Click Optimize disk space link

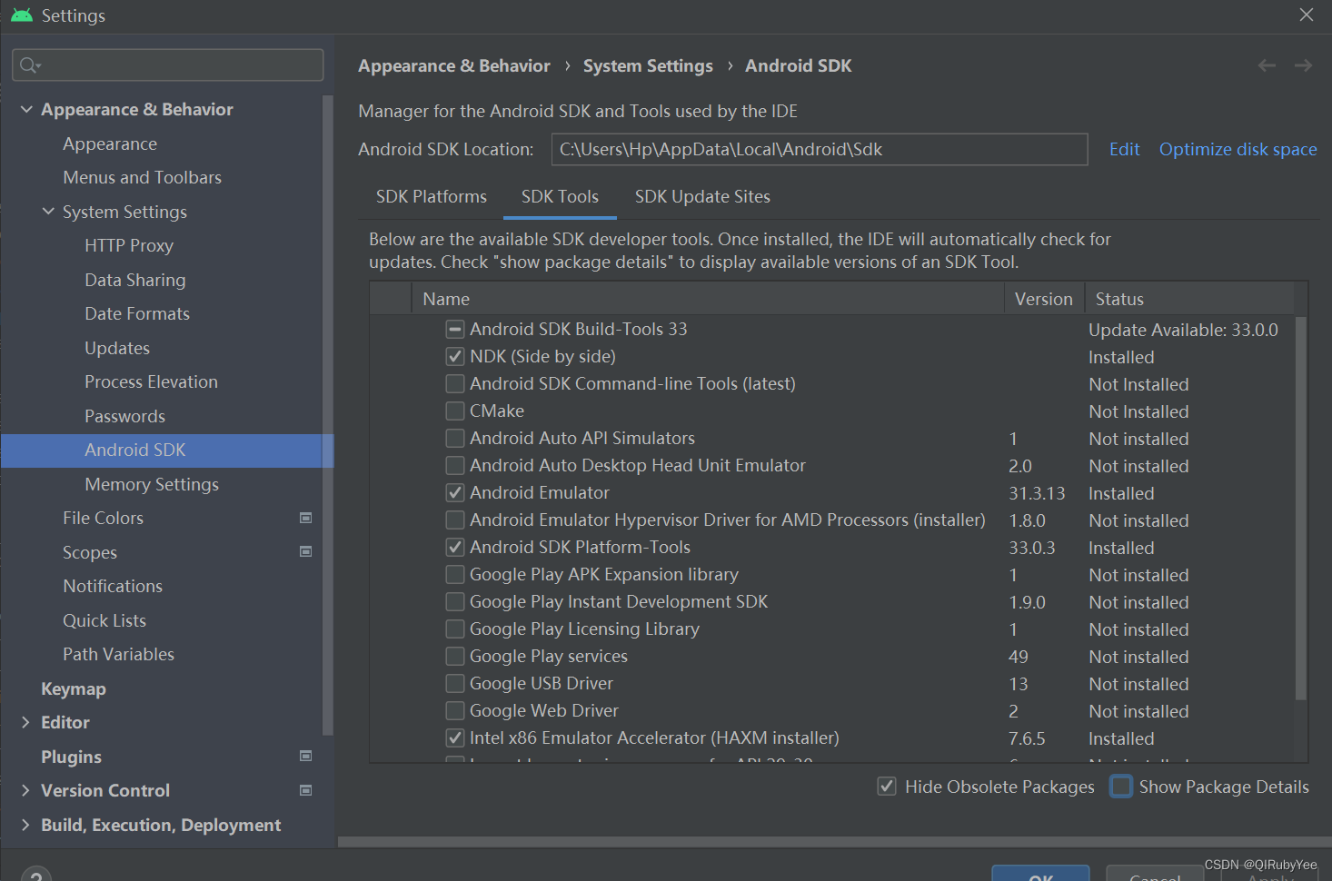point(1238,149)
